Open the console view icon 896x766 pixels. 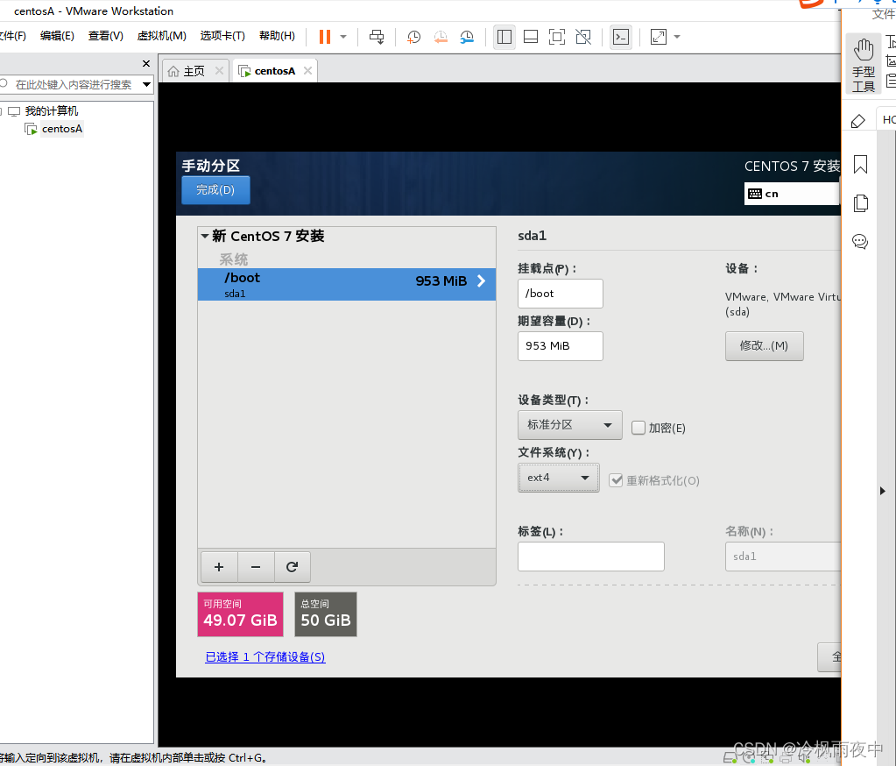pyautogui.click(x=621, y=37)
